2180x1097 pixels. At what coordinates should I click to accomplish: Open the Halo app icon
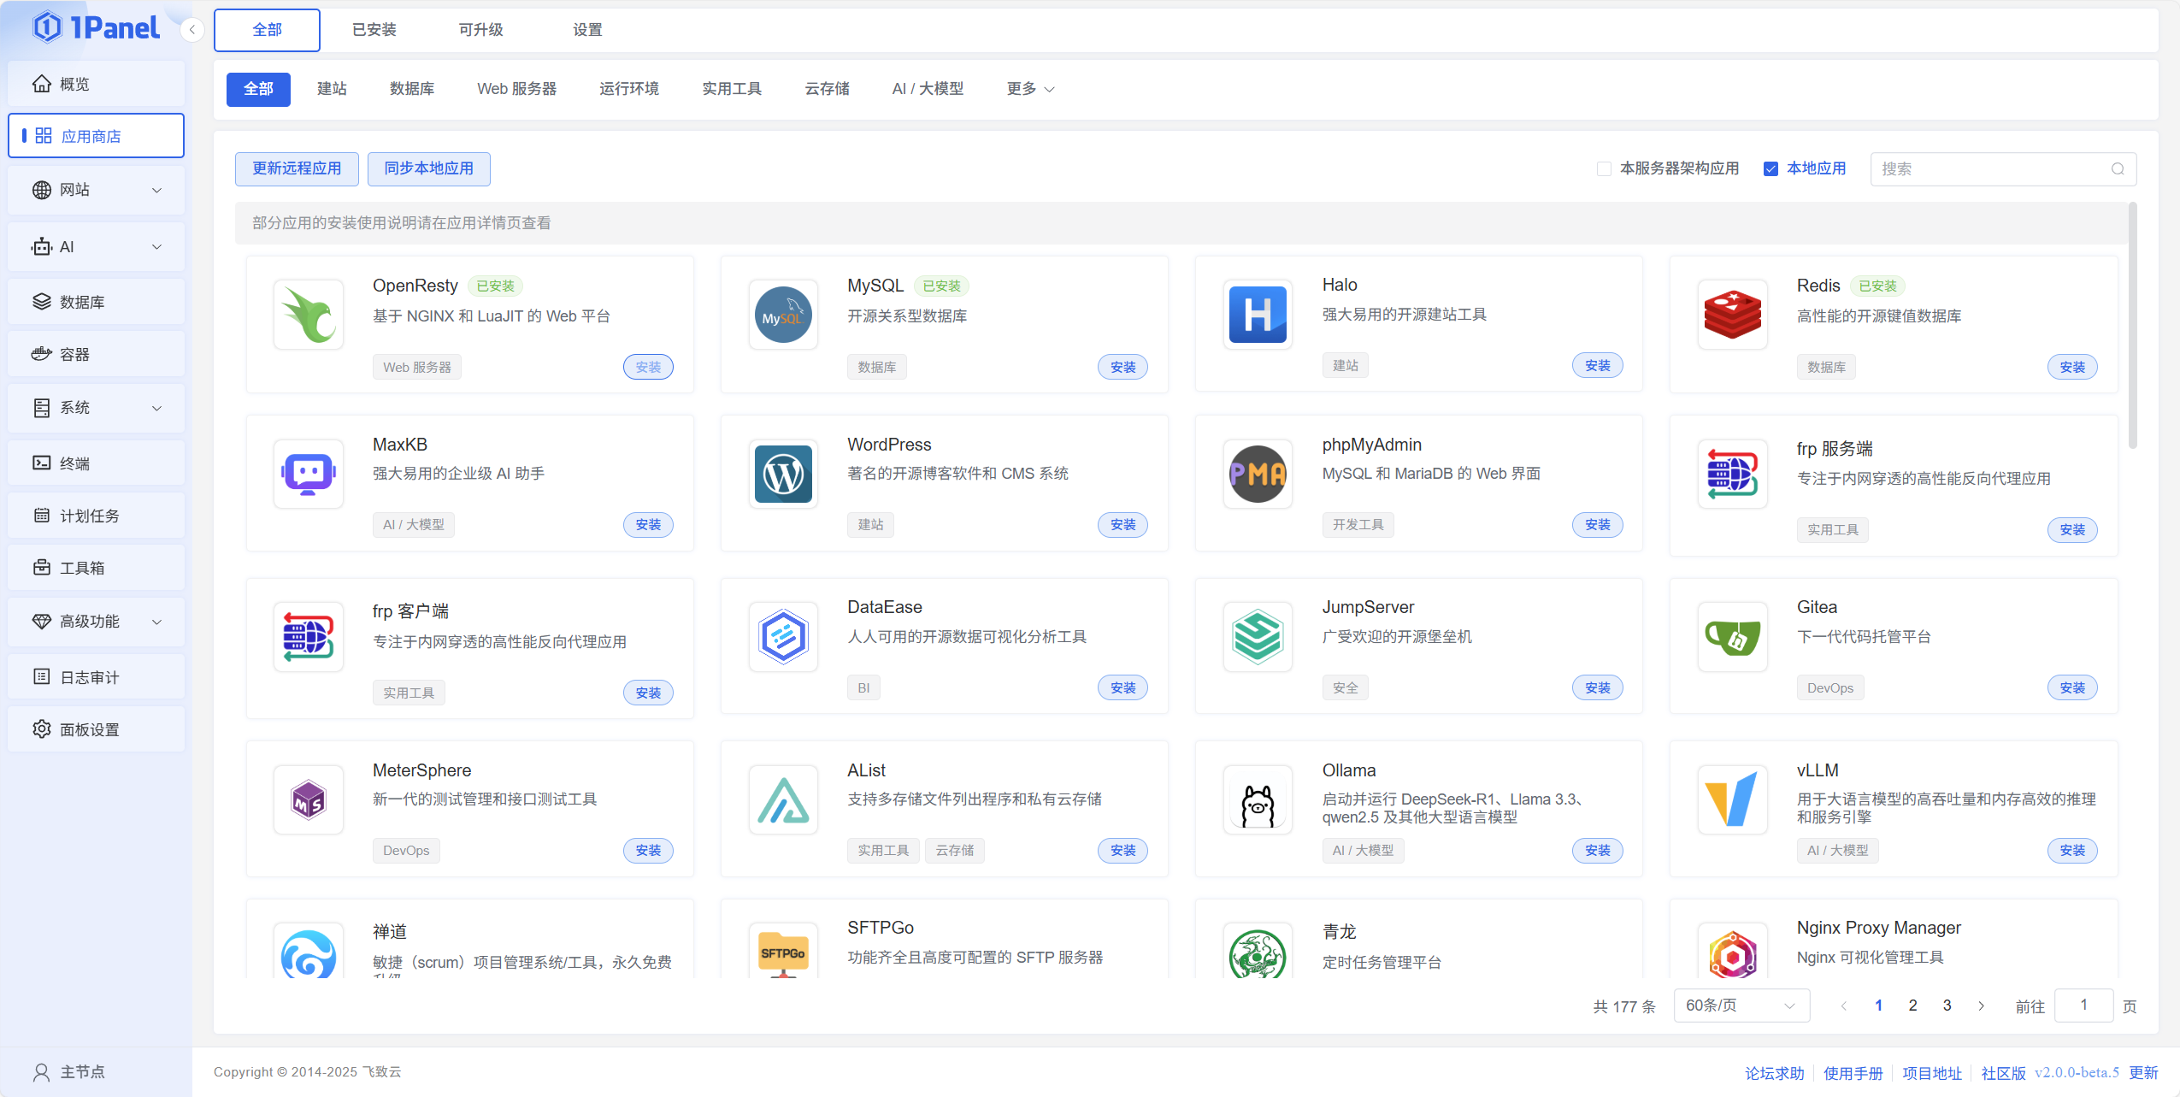coord(1258,315)
